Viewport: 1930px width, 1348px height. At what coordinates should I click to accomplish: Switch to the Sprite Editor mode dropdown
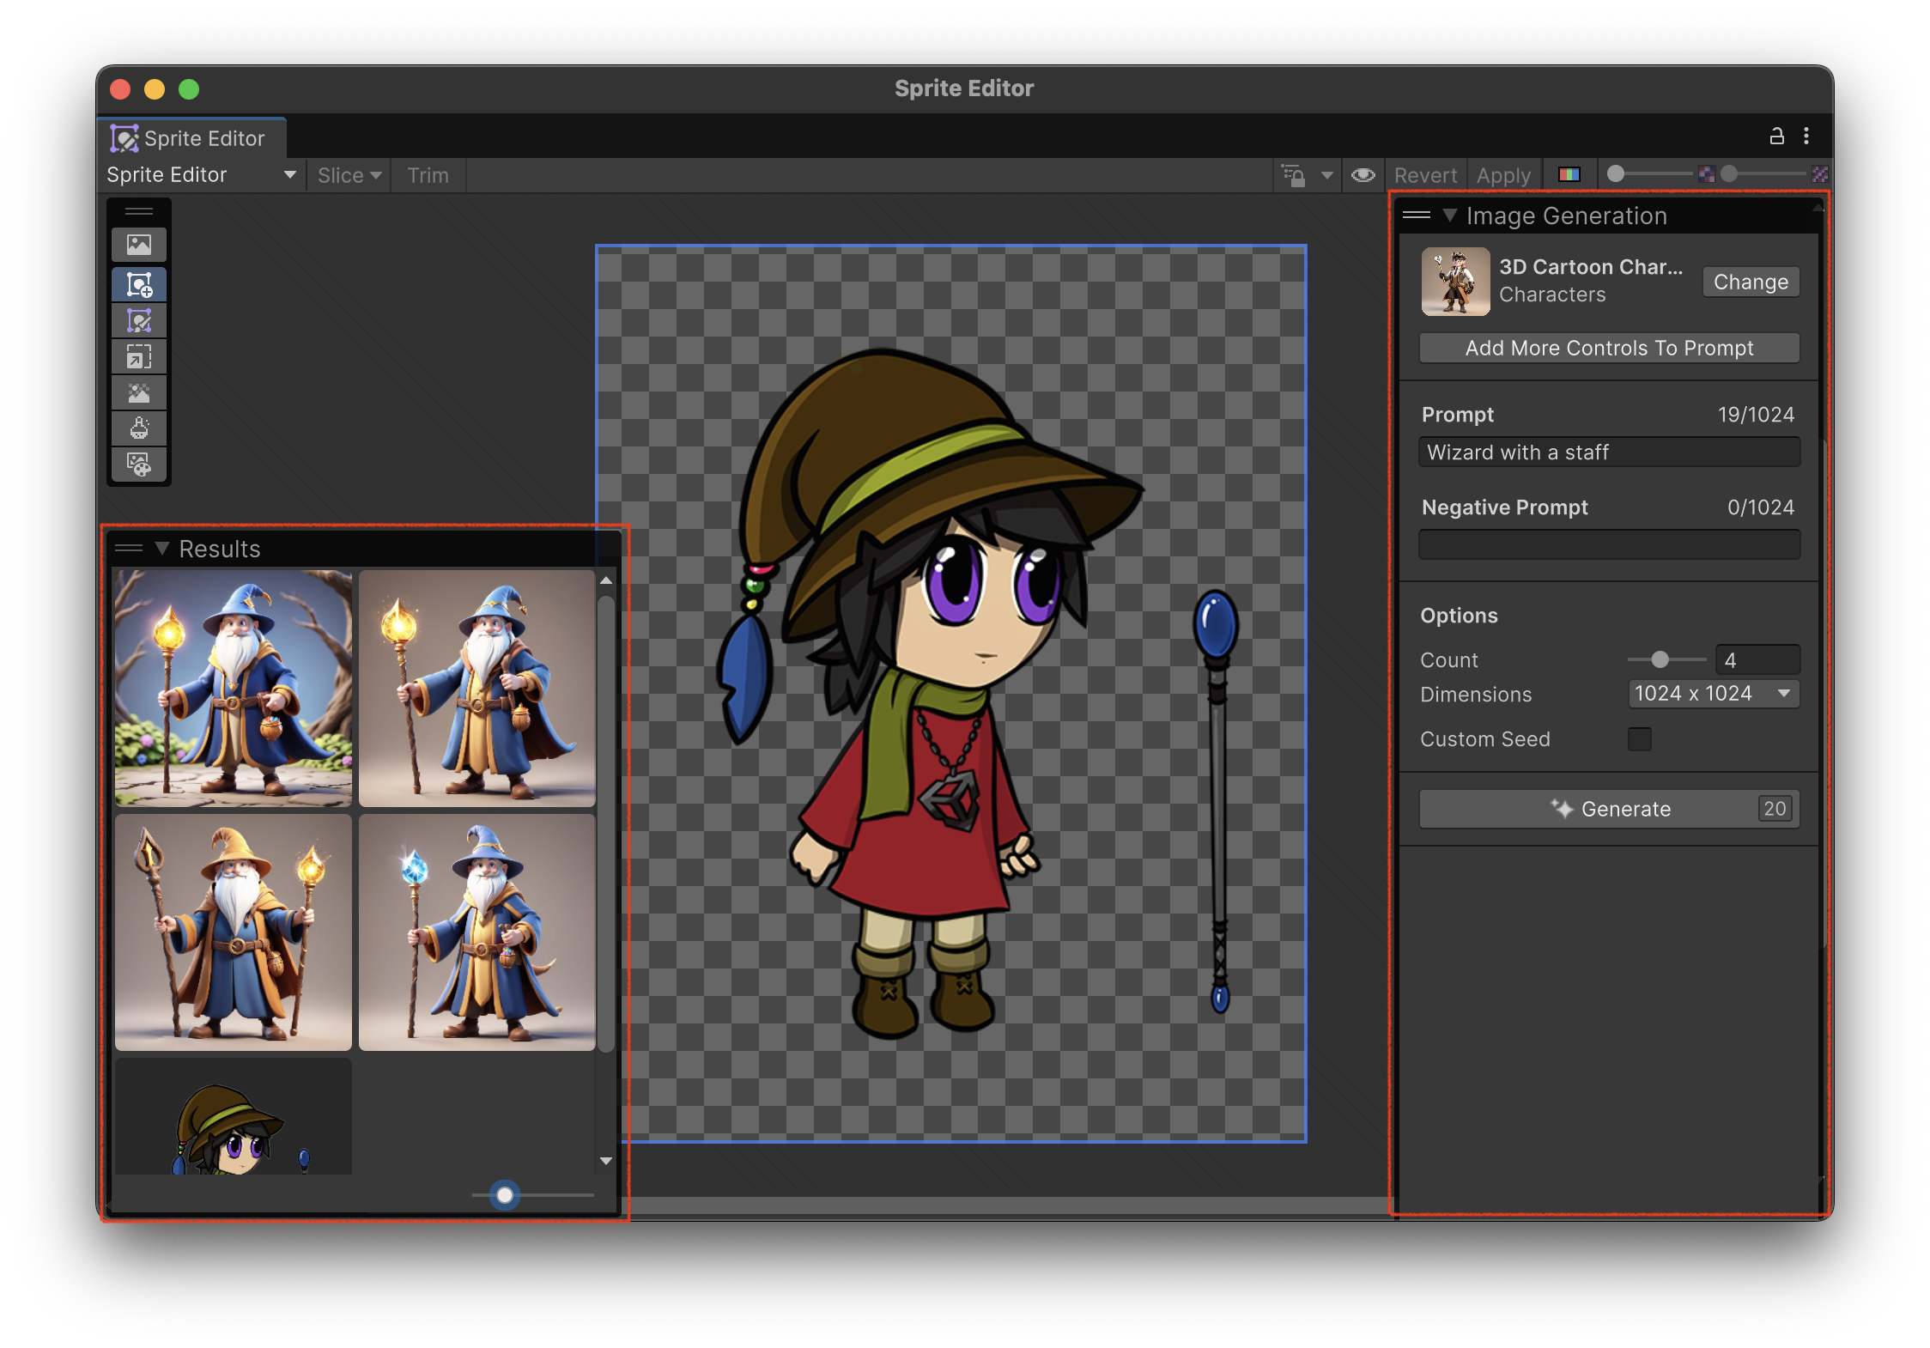pyautogui.click(x=202, y=175)
